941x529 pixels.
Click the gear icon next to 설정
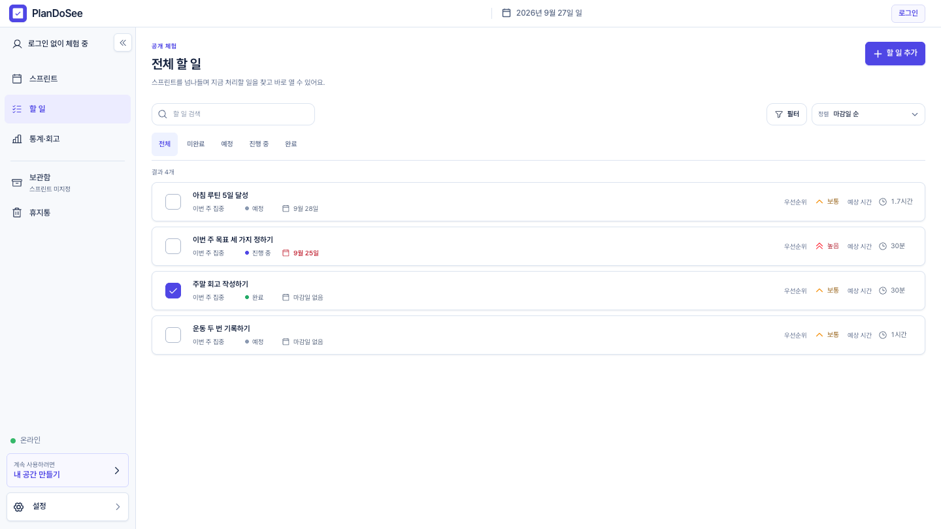click(x=18, y=507)
